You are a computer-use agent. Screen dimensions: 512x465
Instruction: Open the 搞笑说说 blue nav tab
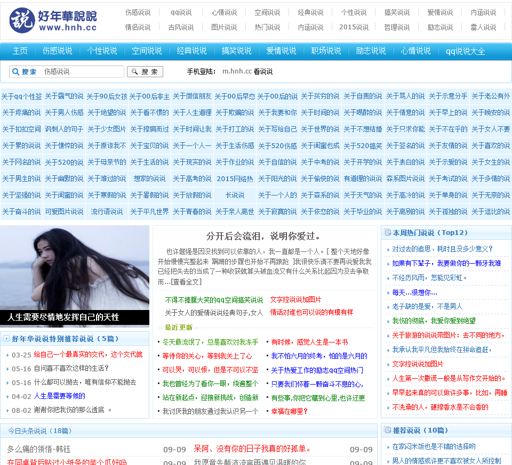click(x=236, y=51)
